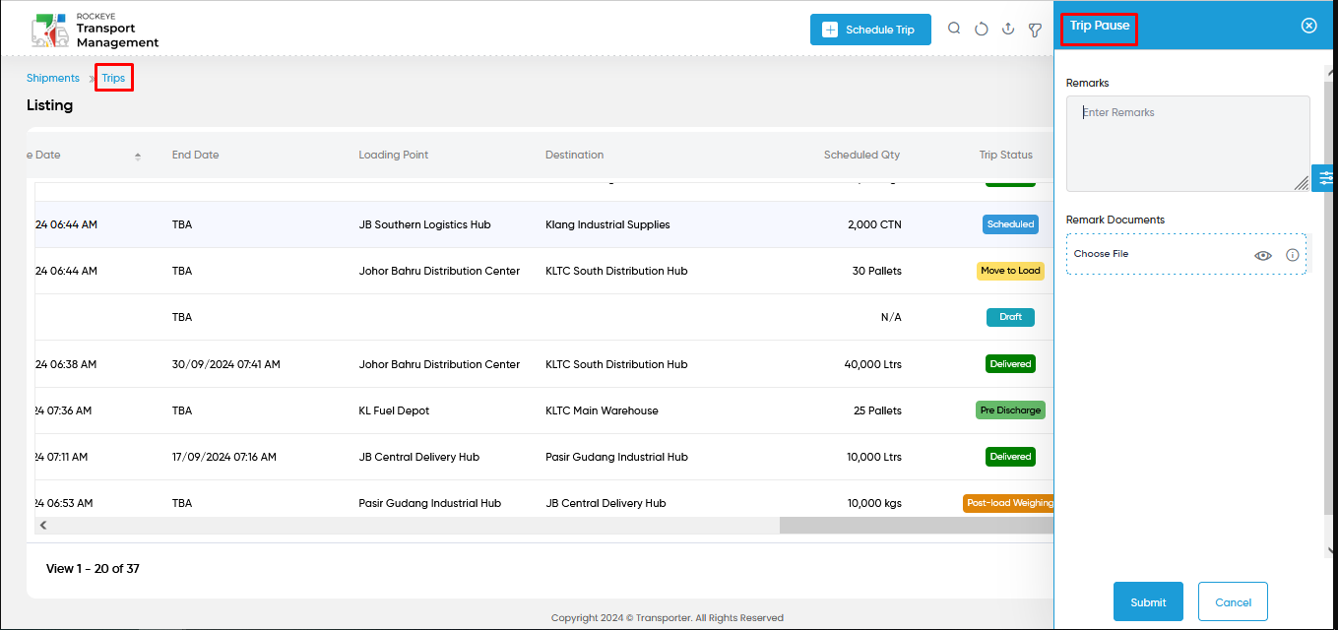Screen dimensions: 1338x630
Task: Click the Pre Discharge status badge
Action: (1010, 410)
